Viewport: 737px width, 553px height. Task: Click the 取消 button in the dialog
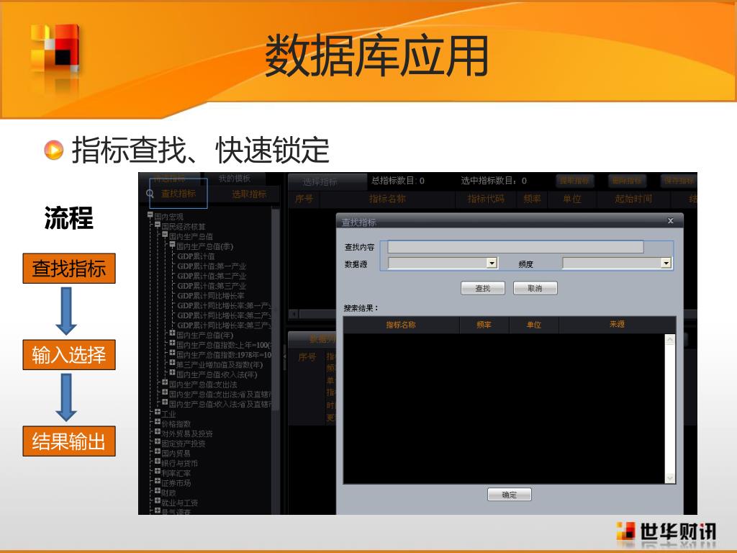point(535,288)
